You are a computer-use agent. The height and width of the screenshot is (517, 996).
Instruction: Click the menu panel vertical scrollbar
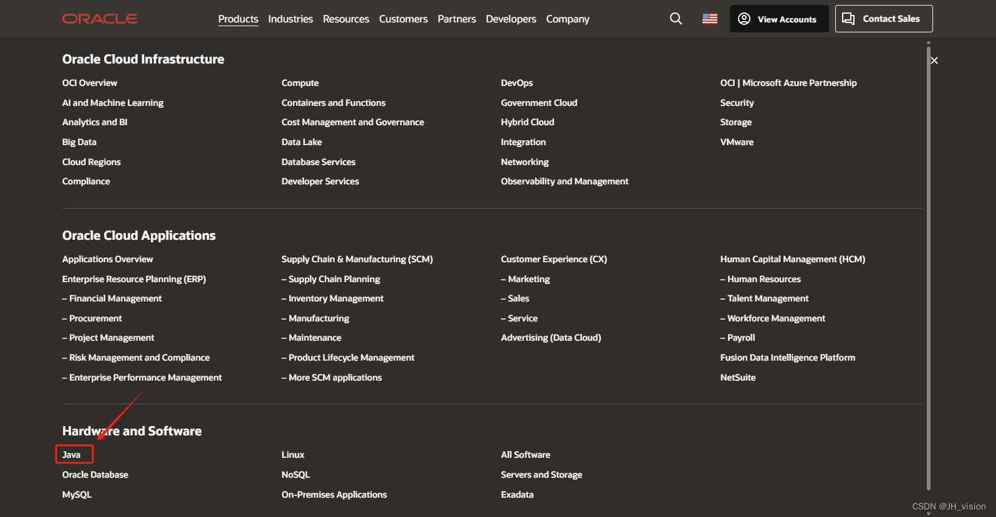[929, 268]
